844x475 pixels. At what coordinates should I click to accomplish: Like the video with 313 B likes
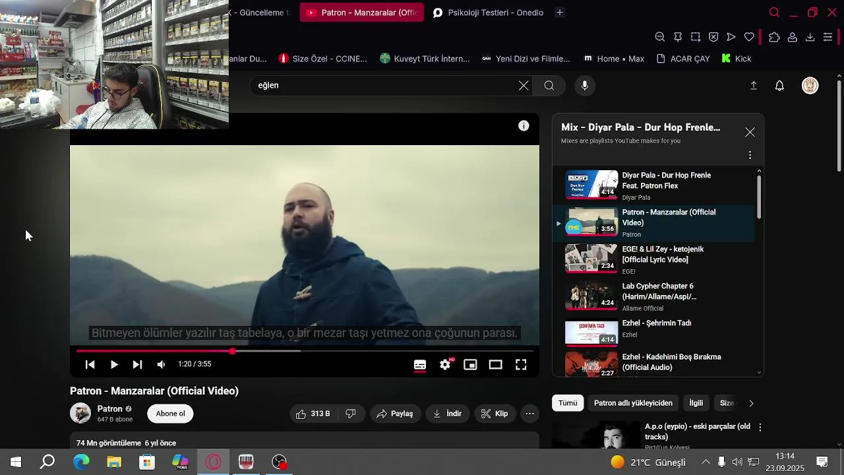click(x=313, y=414)
